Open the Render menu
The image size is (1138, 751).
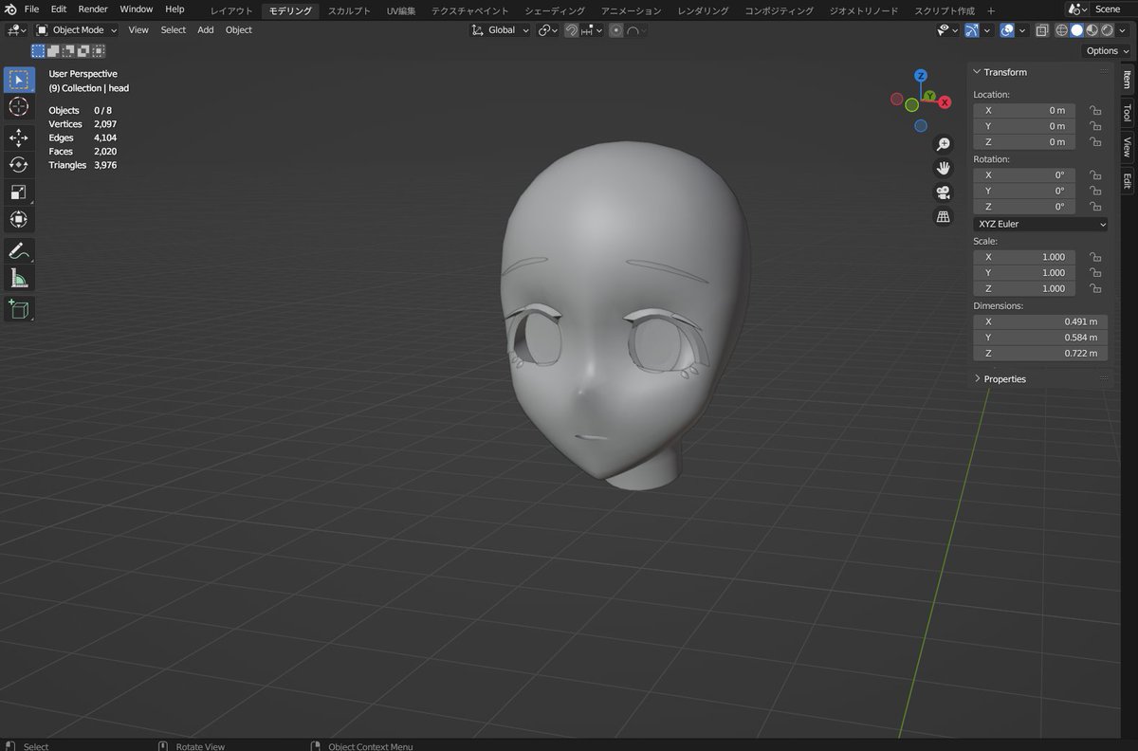93,9
